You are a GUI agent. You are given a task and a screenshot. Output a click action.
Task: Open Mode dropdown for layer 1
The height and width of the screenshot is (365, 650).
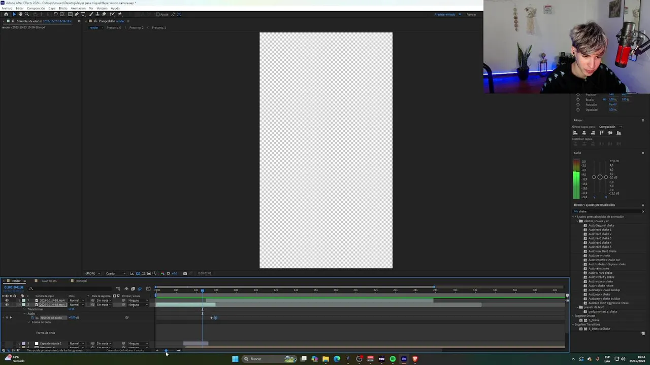pyautogui.click(x=77, y=300)
